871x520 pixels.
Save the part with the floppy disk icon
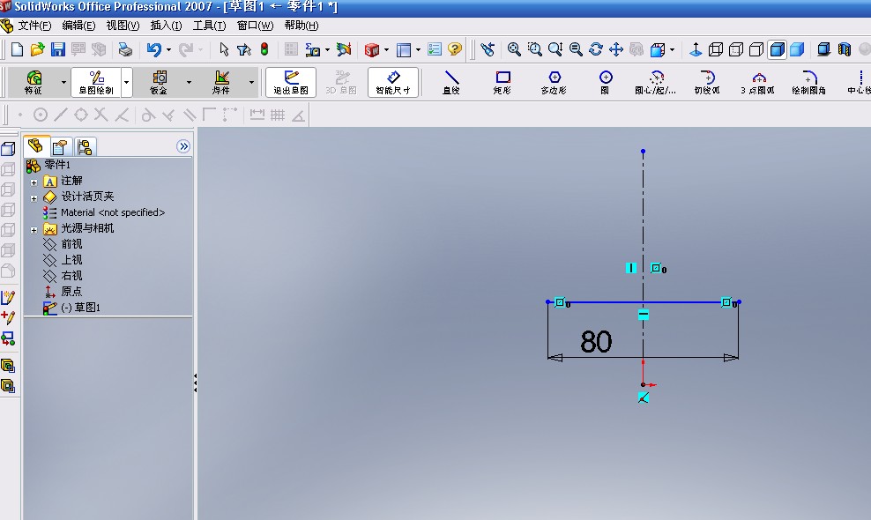coord(58,49)
